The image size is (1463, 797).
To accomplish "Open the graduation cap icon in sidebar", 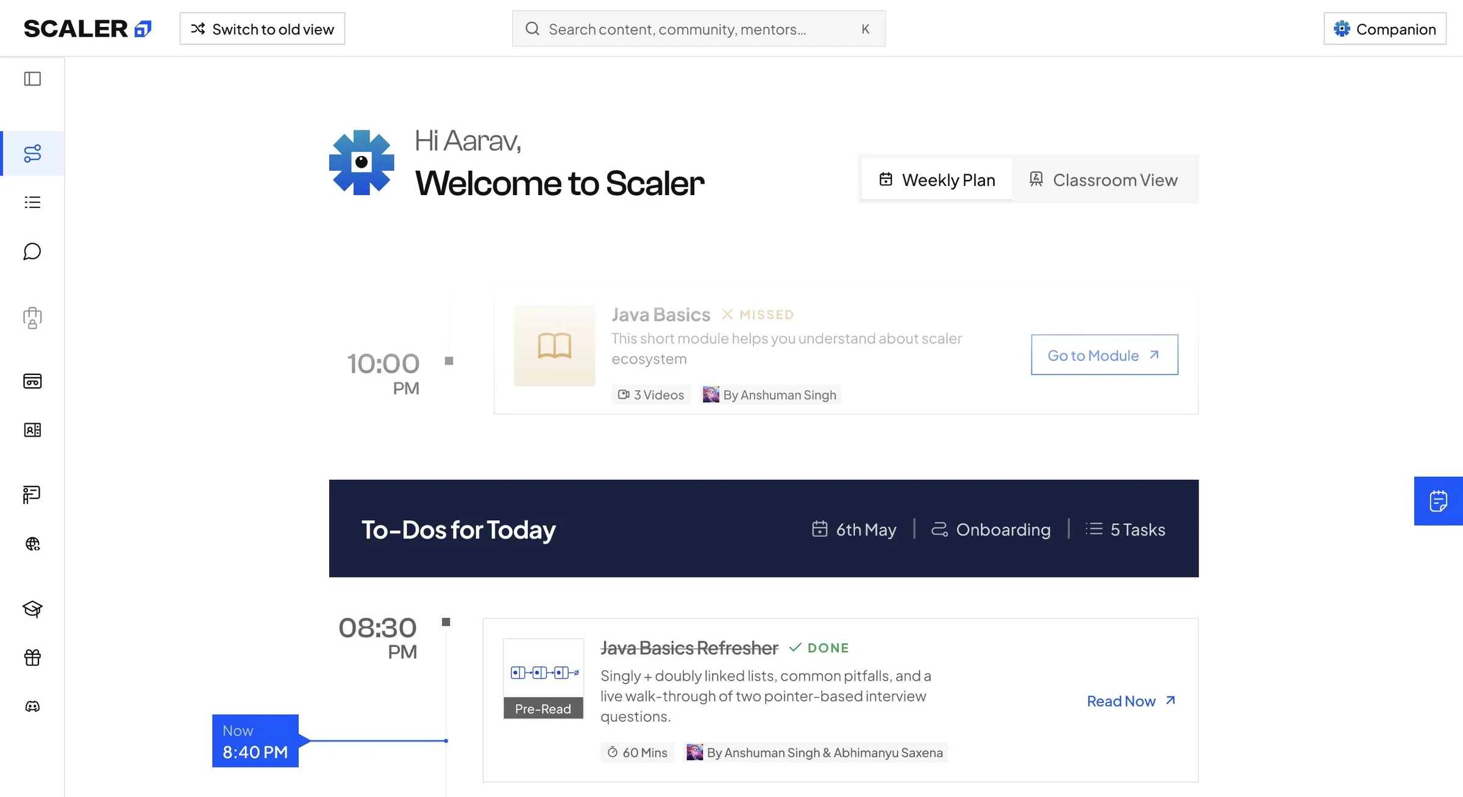I will (32, 609).
